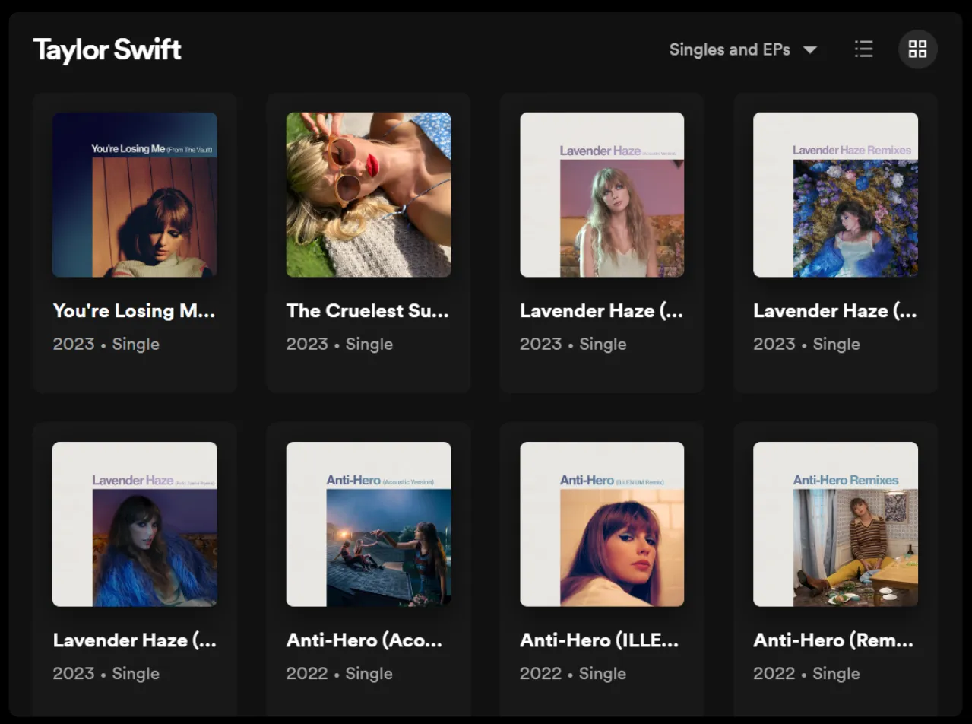This screenshot has height=724, width=972.
Task: Click the You're Losing Me title link
Action: pyautogui.click(x=134, y=310)
